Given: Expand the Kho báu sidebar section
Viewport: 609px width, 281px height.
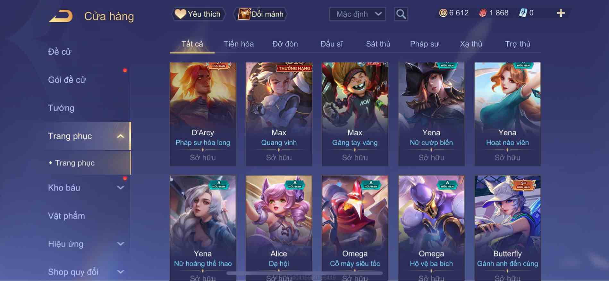Looking at the screenshot, I should click(120, 188).
